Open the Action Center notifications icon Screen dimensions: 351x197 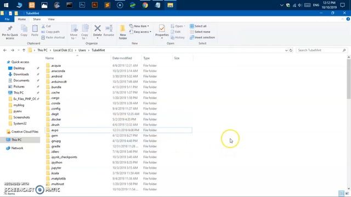pyautogui.click(x=342, y=5)
